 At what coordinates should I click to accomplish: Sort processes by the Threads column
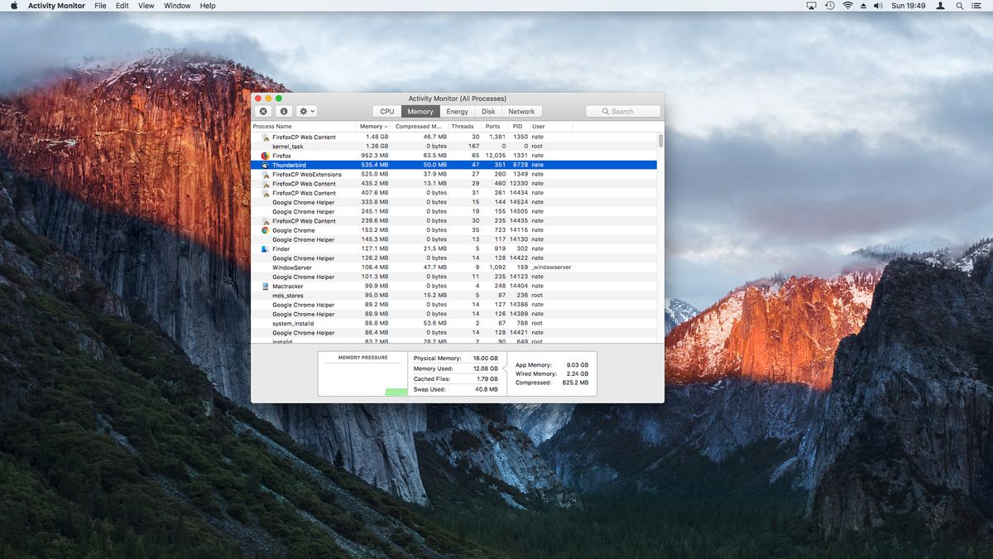463,126
